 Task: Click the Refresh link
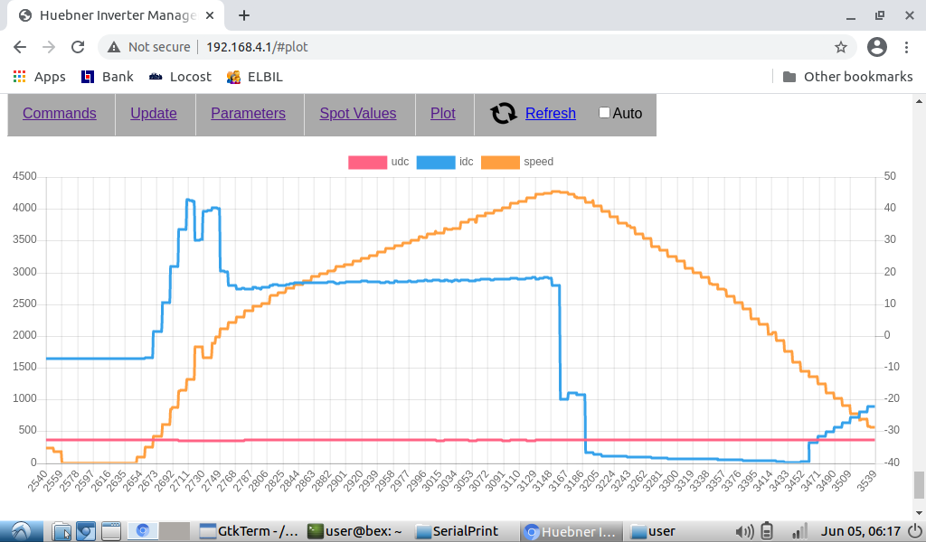click(x=550, y=113)
